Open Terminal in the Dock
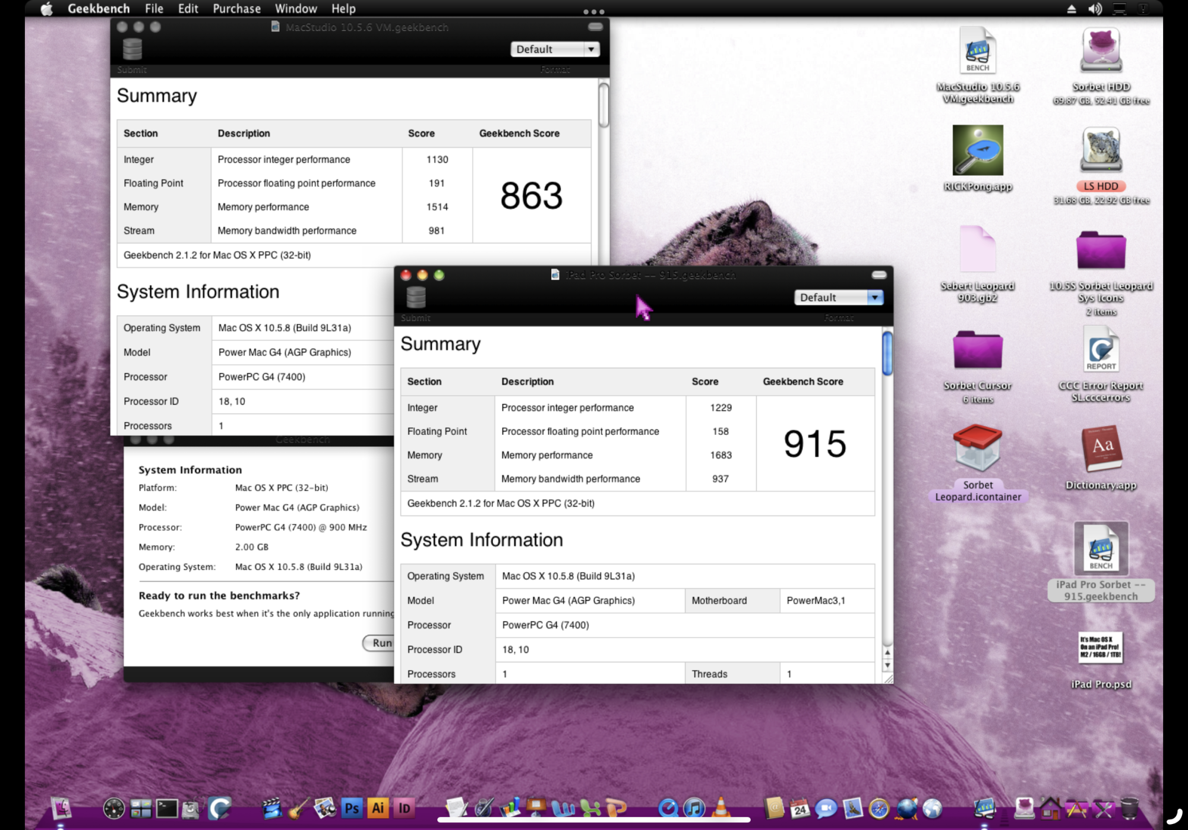 (x=167, y=808)
